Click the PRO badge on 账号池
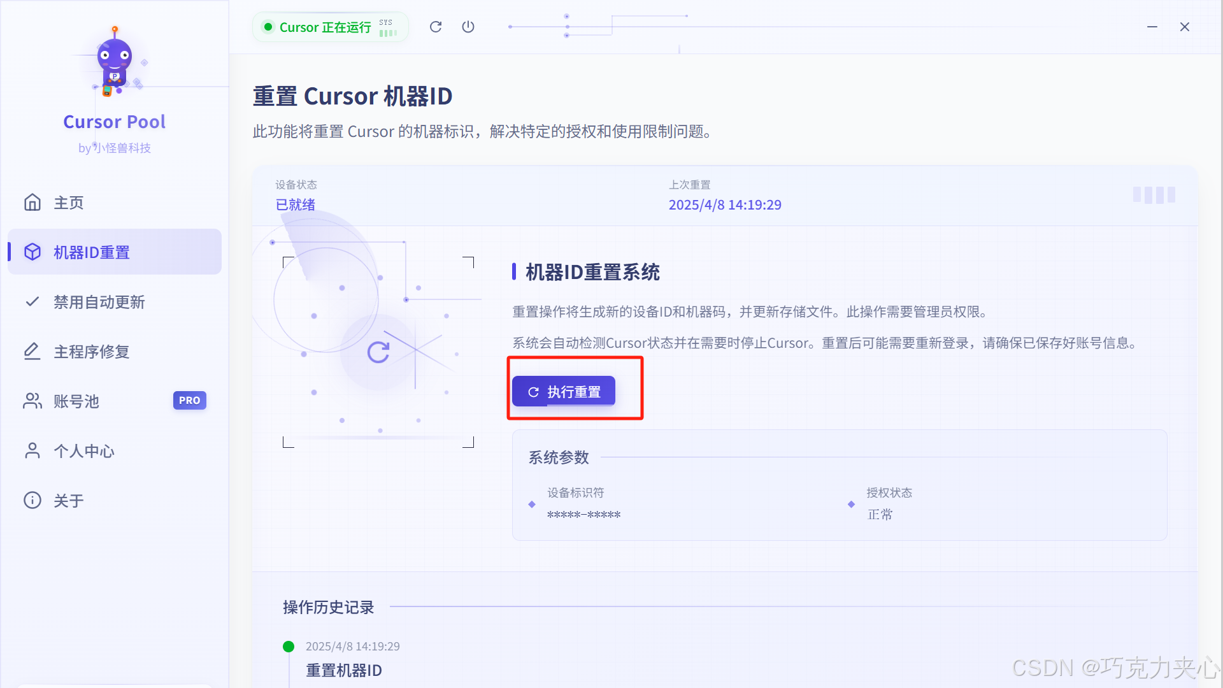The width and height of the screenshot is (1223, 688). coord(189,401)
